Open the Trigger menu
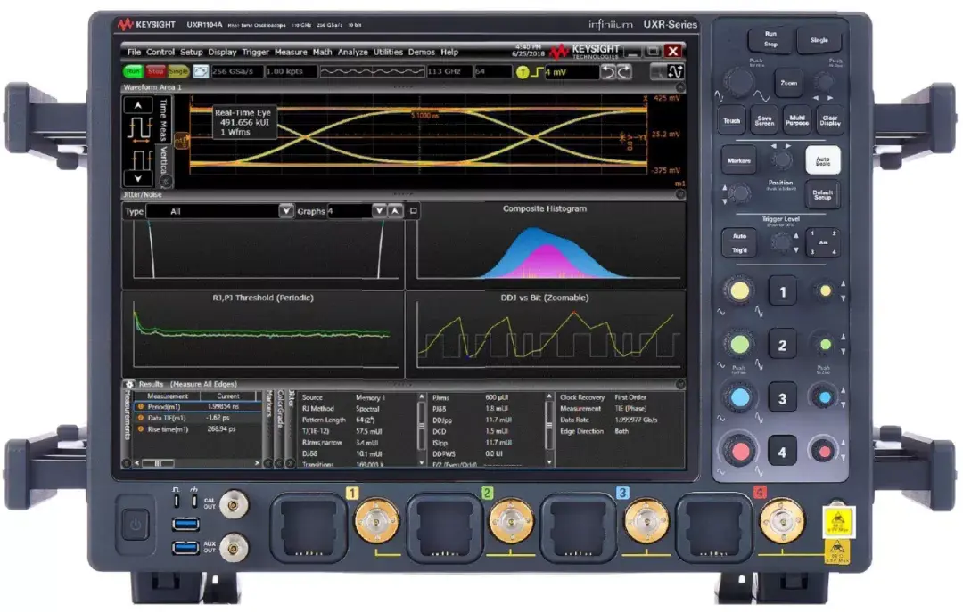 [255, 53]
